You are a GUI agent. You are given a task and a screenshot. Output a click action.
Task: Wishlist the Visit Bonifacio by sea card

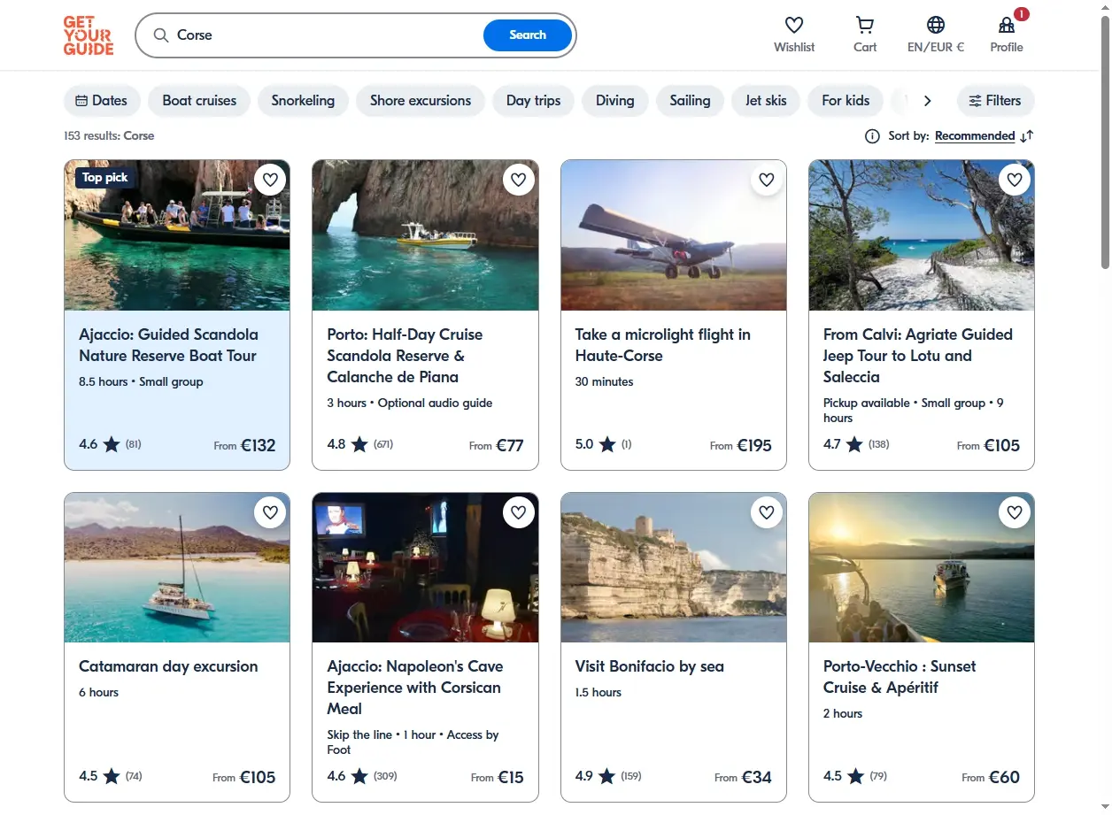pos(767,512)
